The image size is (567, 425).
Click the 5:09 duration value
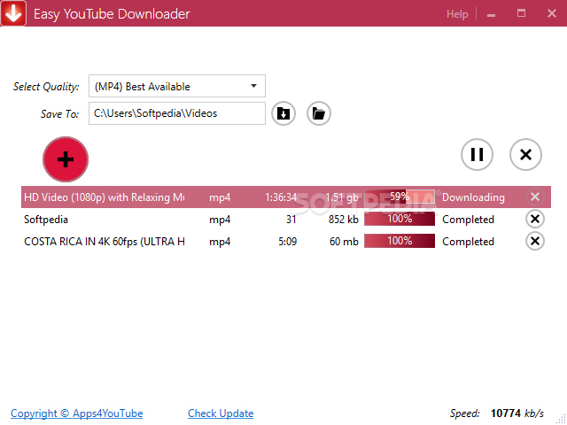tap(287, 242)
